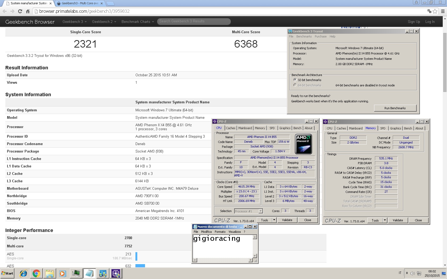
Task: Open the About tab in the left CPU-Z window
Action: pyautogui.click(x=309, y=128)
